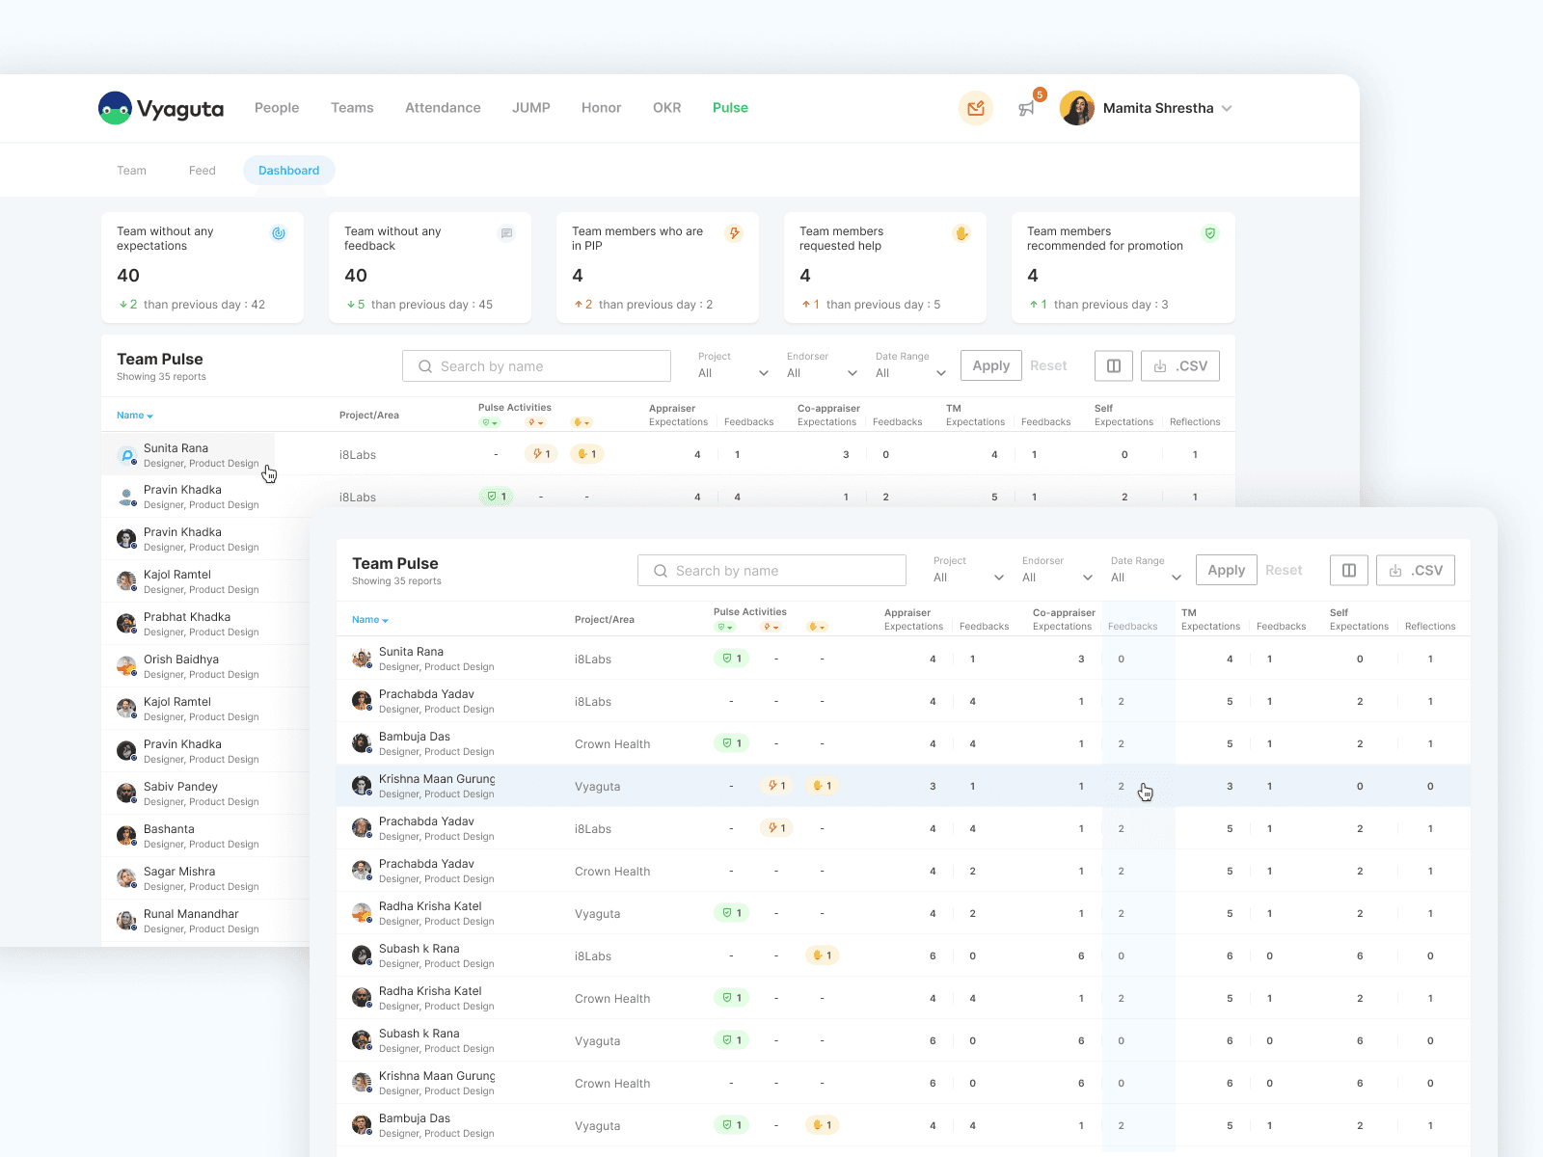
Task: Filter PIP lightning activity in front panel header
Action: [x=771, y=627]
